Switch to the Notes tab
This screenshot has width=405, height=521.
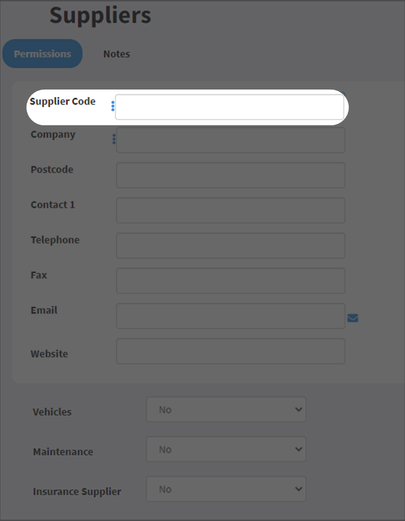(116, 54)
